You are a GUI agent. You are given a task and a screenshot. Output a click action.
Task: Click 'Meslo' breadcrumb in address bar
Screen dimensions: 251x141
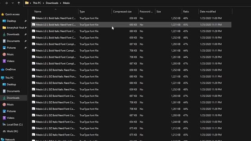tap(66, 3)
